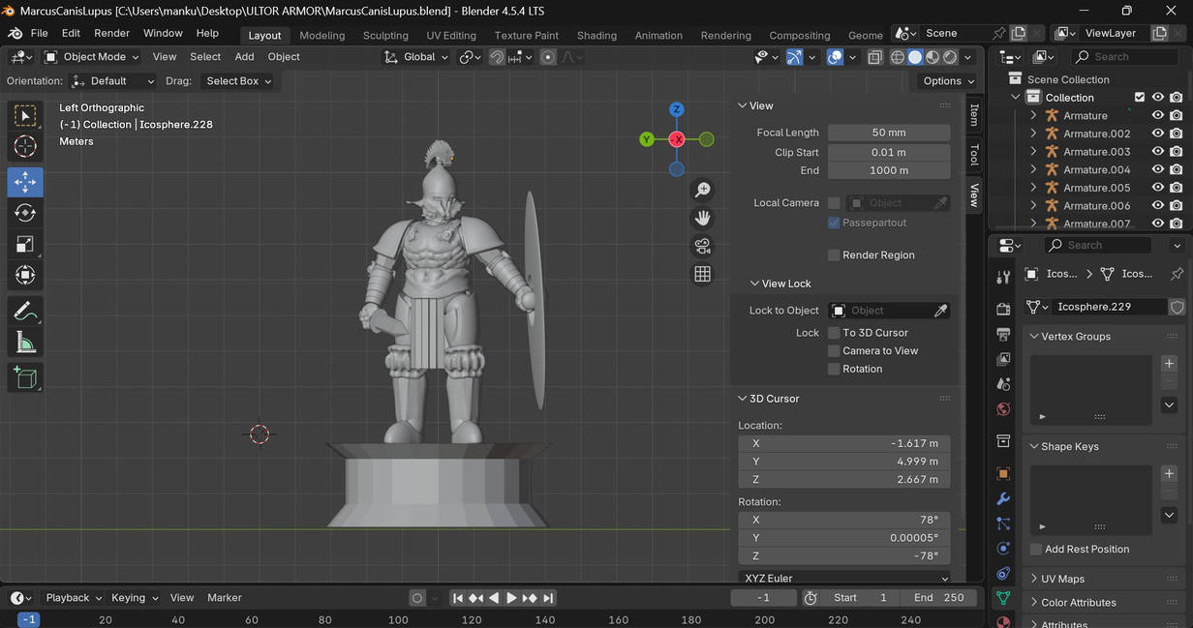Activate the 3D Cursor tool
Viewport: 1193px width, 628px height.
(25, 147)
